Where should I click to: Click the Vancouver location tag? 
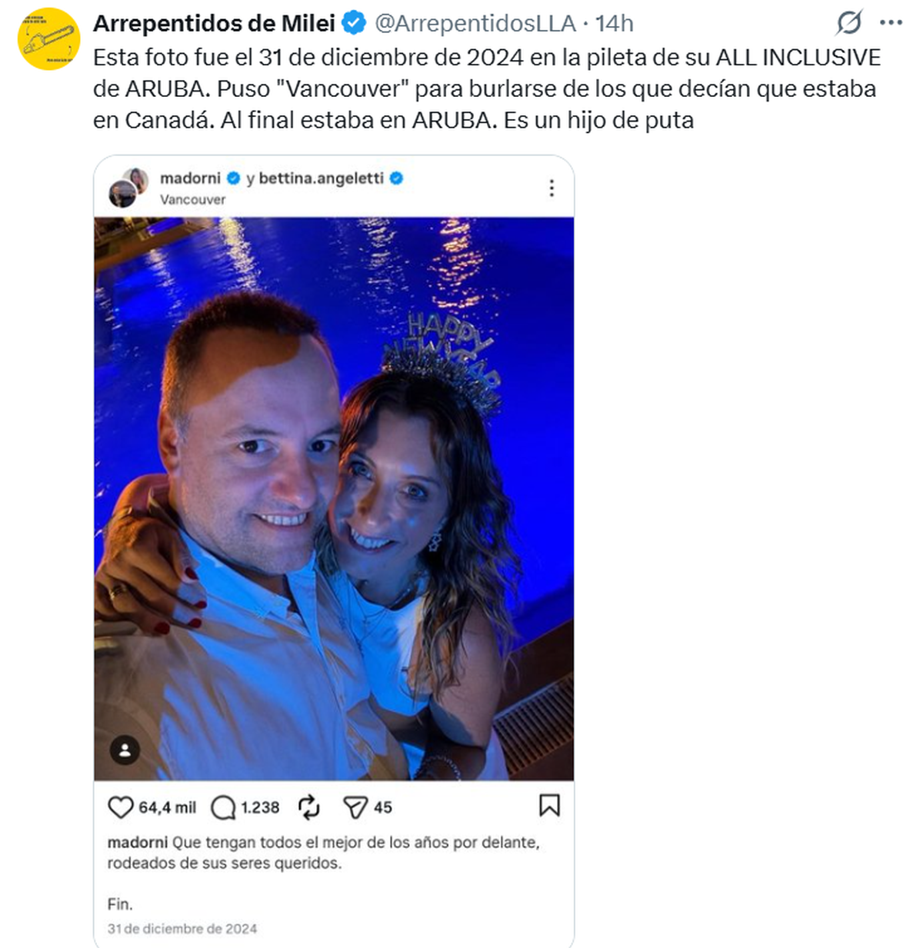coord(192,200)
